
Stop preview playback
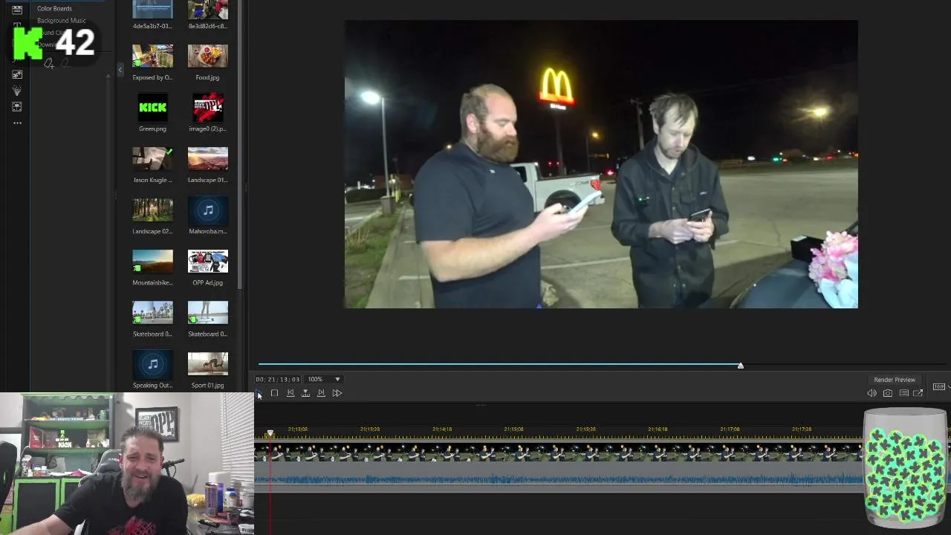[274, 393]
